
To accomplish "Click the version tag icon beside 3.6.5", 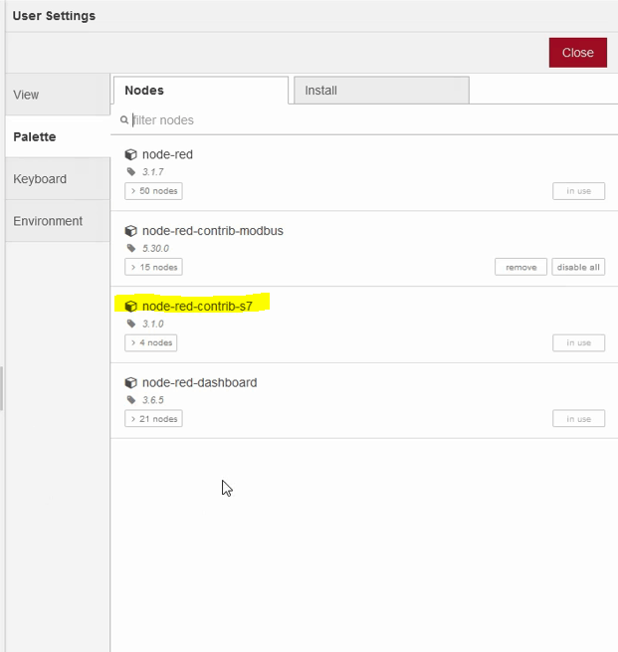I will pyautogui.click(x=131, y=400).
